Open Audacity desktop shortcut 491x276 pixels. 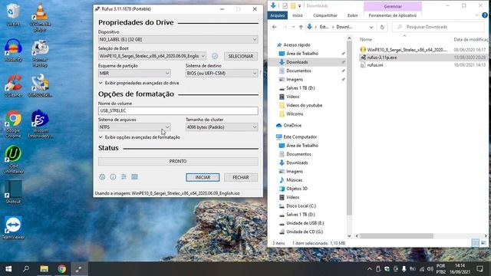[x=13, y=50]
